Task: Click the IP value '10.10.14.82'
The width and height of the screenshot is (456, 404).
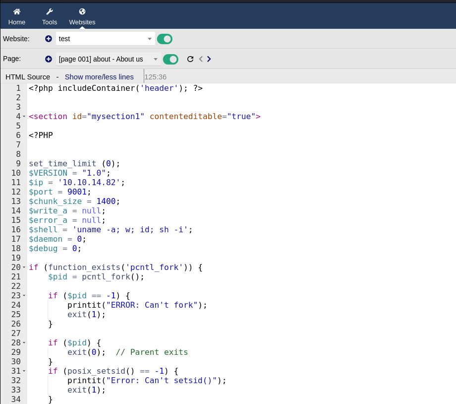Action: click(89, 182)
